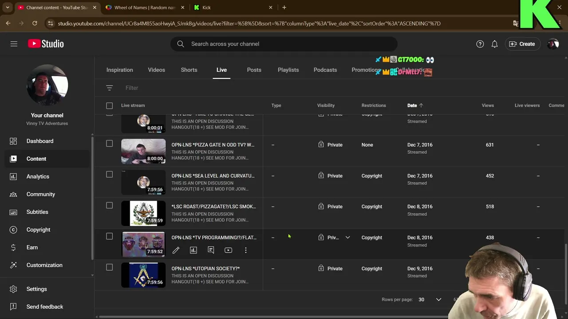Check the UTOPIAN SOCIETY row
The height and width of the screenshot is (319, 568).
click(109, 267)
